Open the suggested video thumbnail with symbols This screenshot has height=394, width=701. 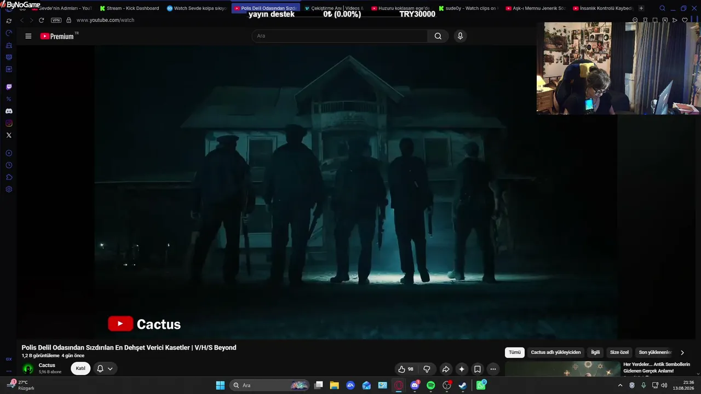point(562,369)
